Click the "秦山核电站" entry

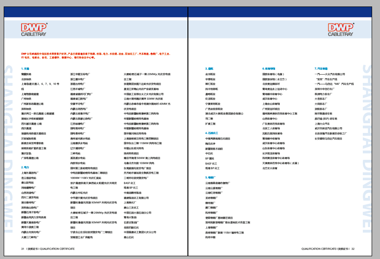point(27,183)
